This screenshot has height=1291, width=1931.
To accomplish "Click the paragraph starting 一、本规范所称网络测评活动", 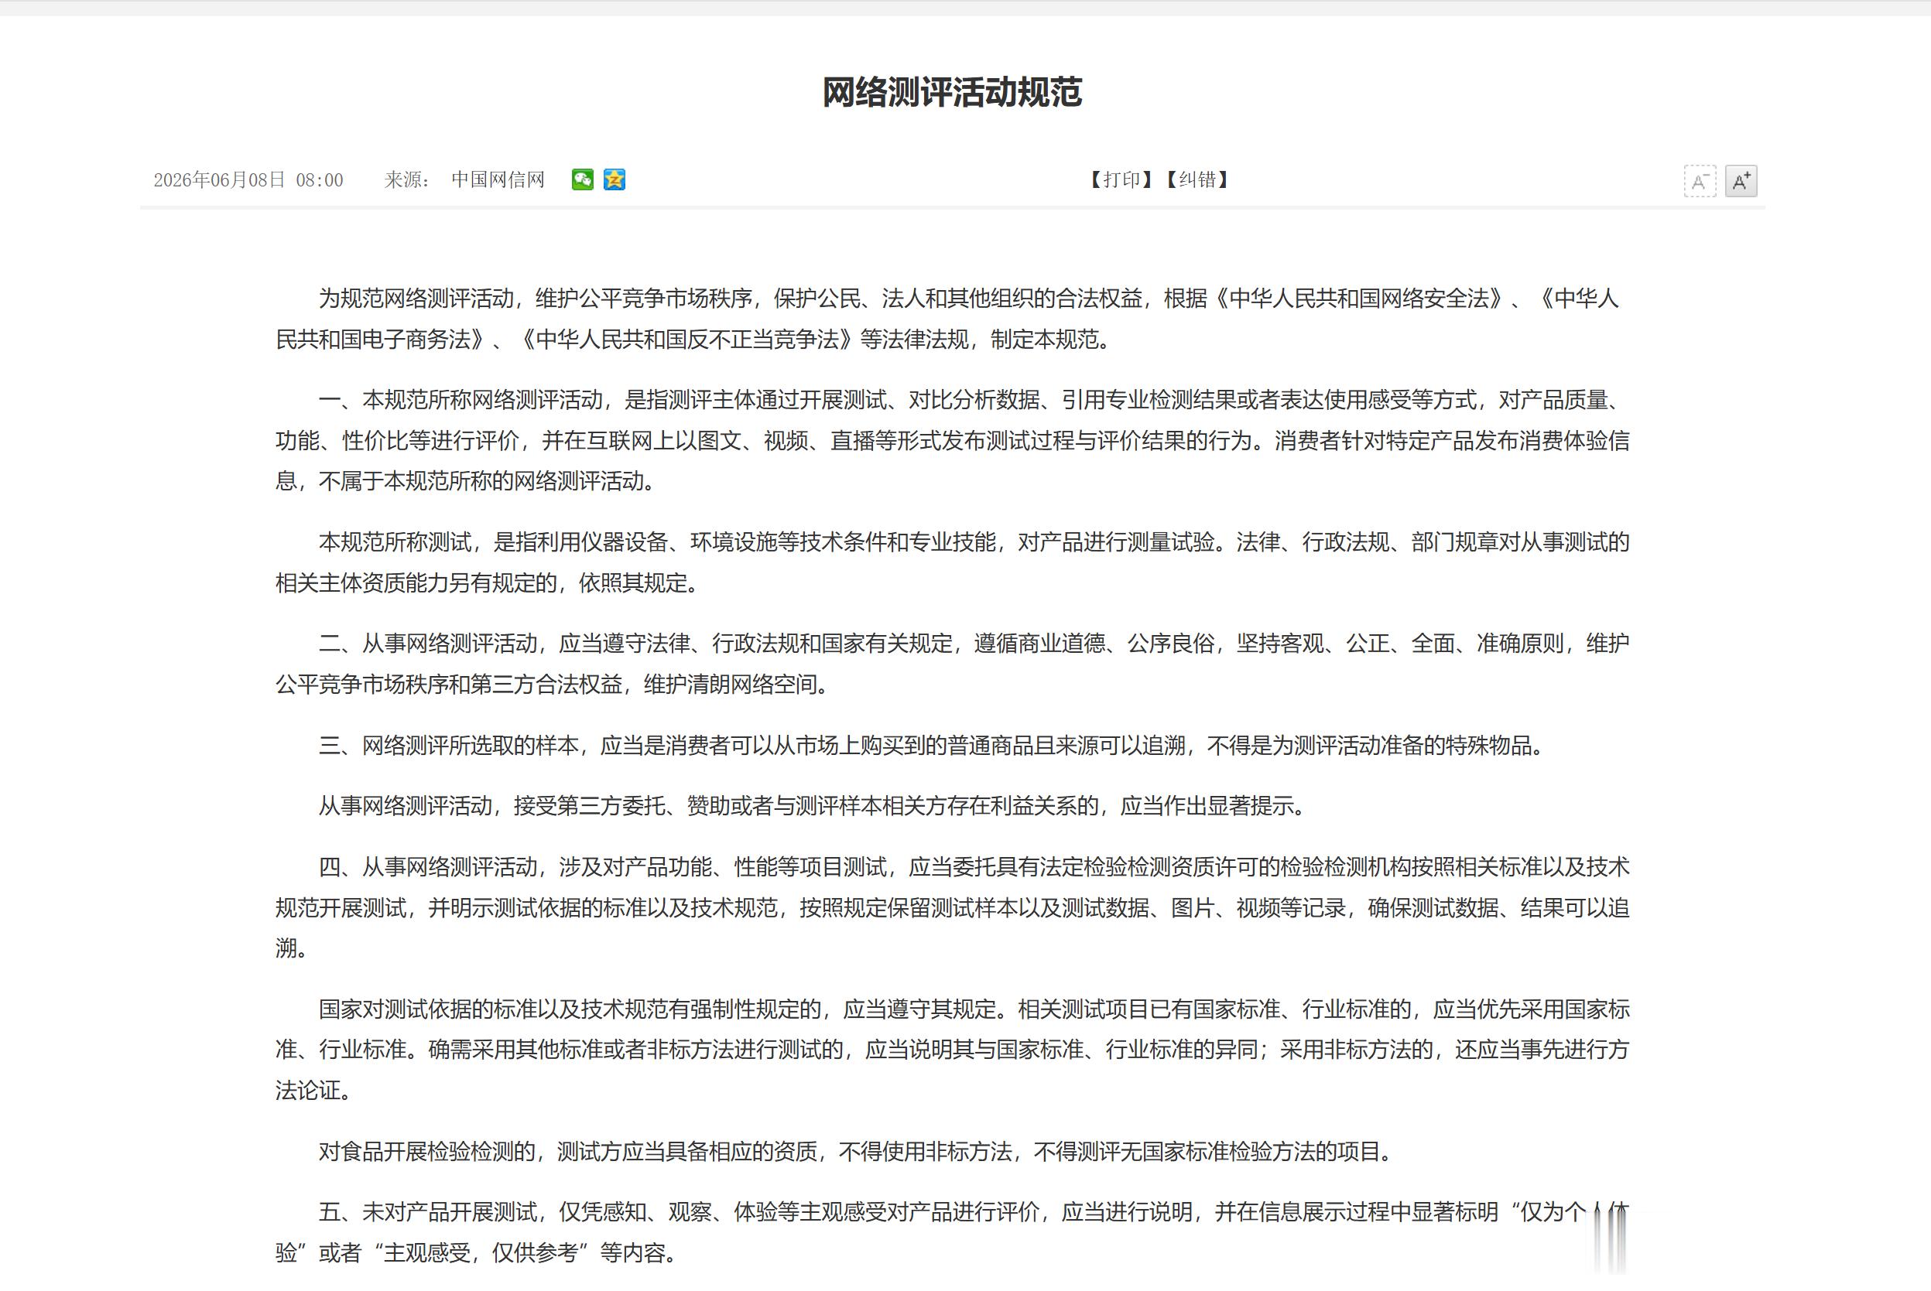I will point(952,440).
